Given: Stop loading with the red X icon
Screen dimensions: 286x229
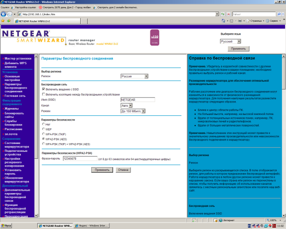Looking at the screenshot, I should pyautogui.click(x=228, y=14).
